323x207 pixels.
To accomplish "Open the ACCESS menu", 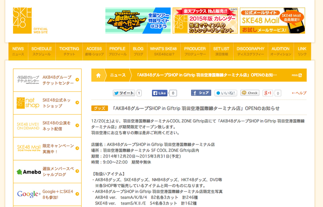I will point(94,51).
